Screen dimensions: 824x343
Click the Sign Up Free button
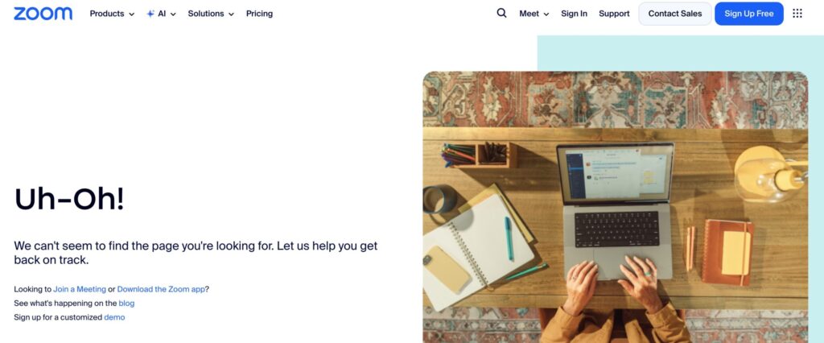pos(749,14)
